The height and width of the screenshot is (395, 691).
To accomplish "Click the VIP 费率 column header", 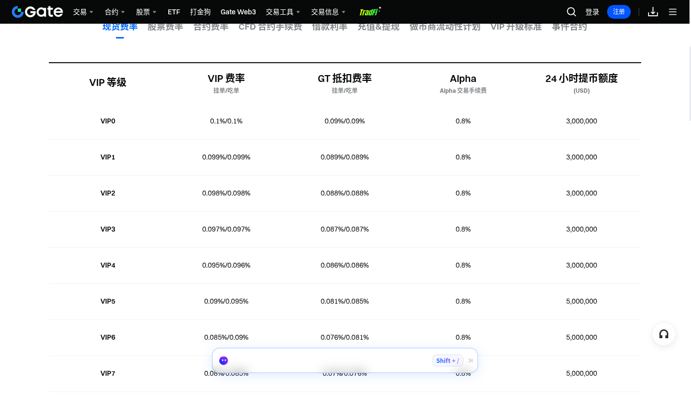I will [226, 78].
